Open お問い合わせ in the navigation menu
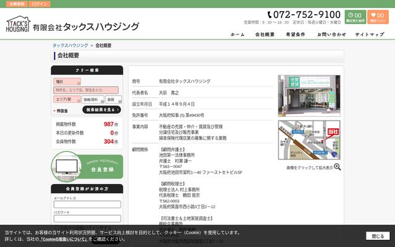 click(x=332, y=35)
